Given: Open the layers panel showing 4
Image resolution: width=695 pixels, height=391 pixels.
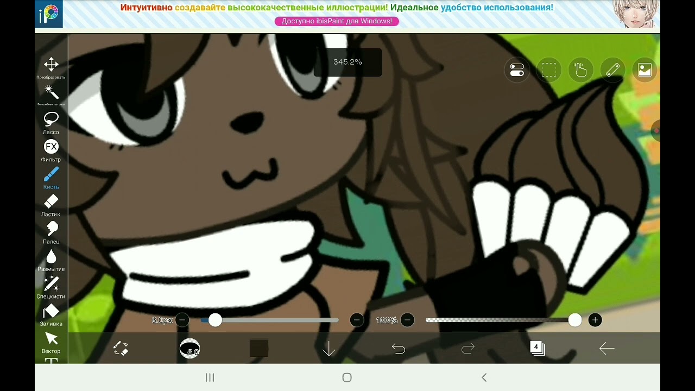Looking at the screenshot, I should coord(538,348).
